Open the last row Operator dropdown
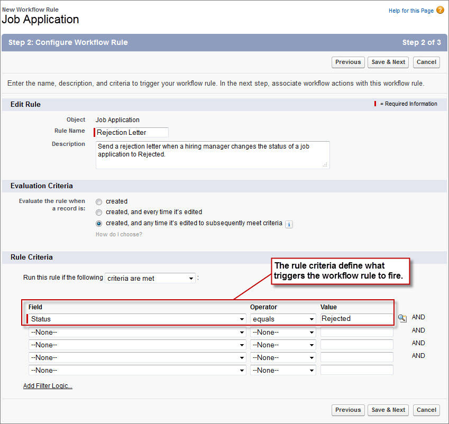Image resolution: width=449 pixels, height=424 pixels. click(283, 370)
